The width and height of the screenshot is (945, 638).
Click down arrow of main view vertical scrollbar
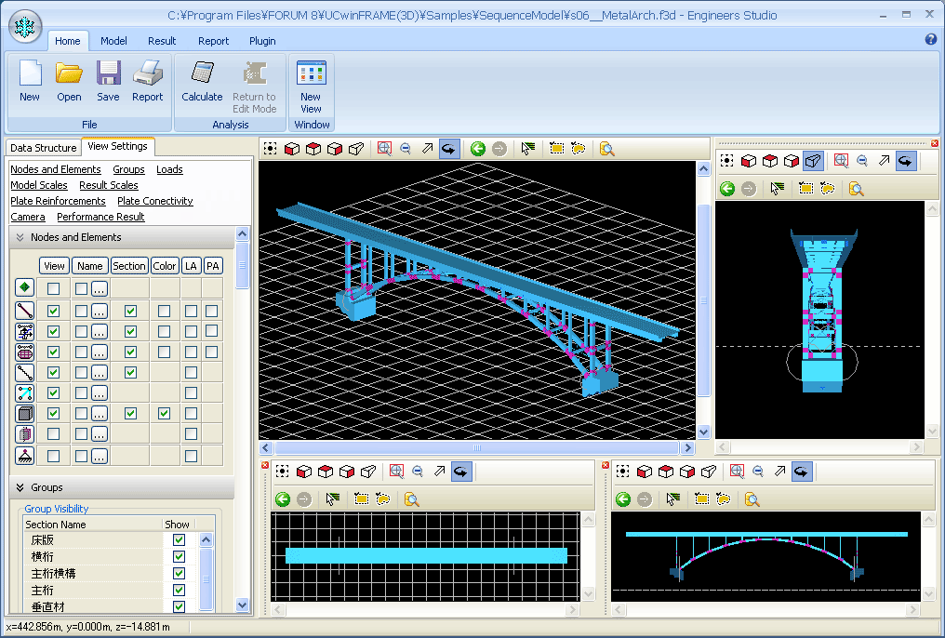[703, 432]
